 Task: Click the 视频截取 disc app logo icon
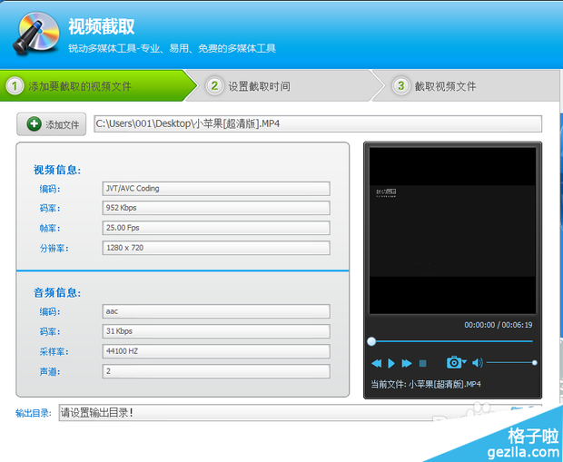36,33
